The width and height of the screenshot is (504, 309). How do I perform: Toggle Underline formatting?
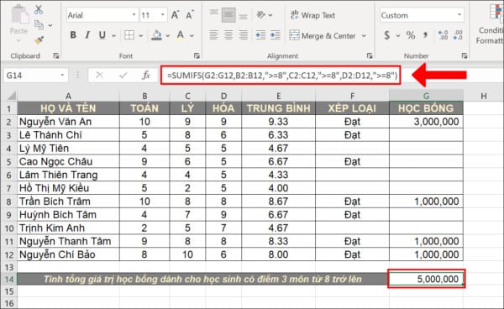point(102,35)
